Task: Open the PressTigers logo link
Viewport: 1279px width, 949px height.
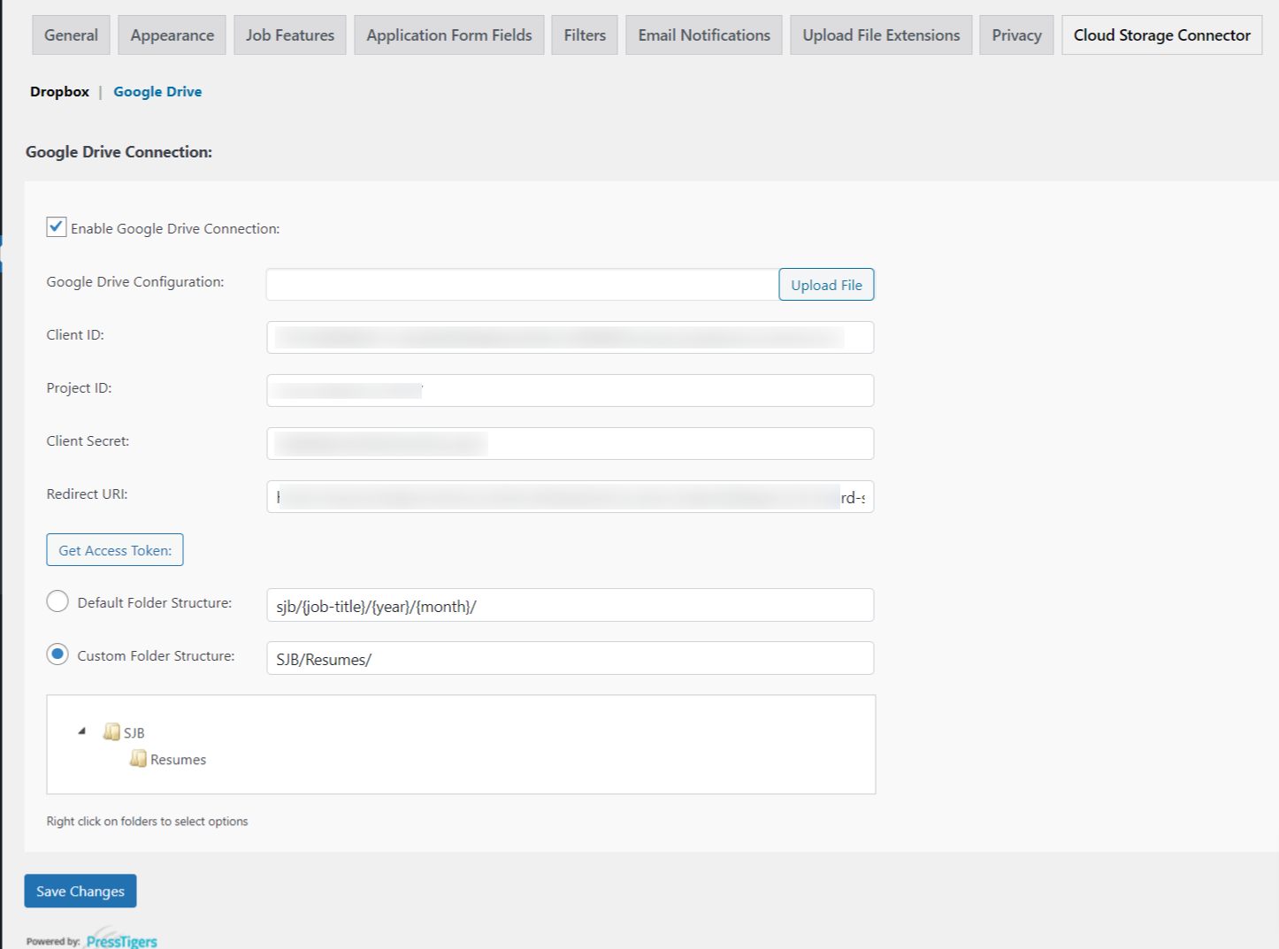Action: [x=120, y=939]
